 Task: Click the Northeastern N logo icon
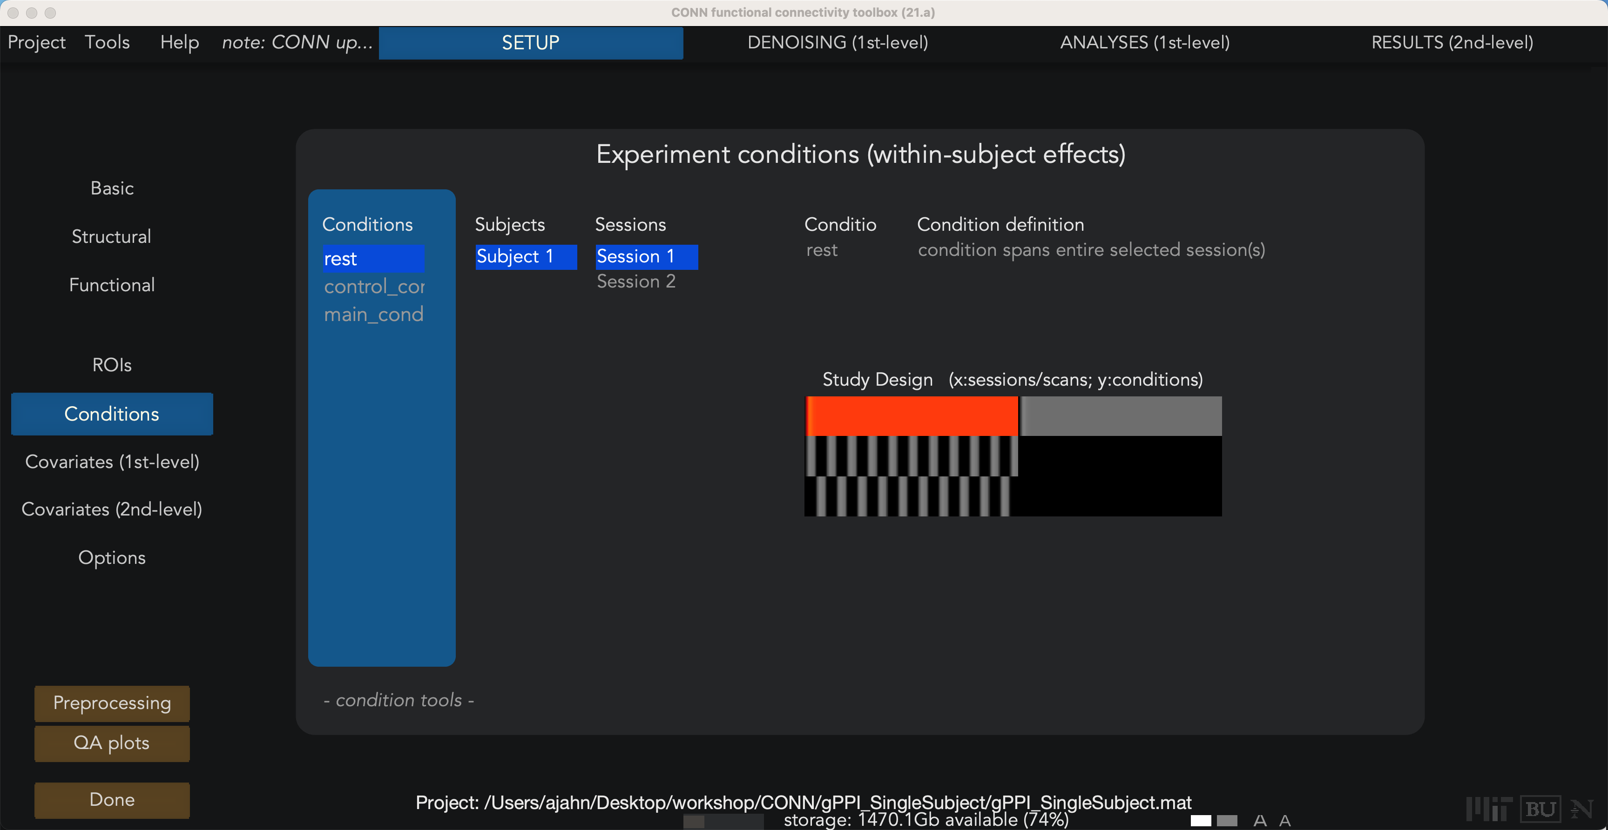pos(1581,809)
